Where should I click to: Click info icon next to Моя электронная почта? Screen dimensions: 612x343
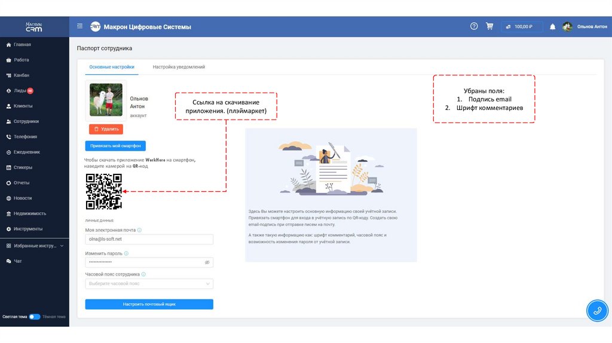pos(139,230)
